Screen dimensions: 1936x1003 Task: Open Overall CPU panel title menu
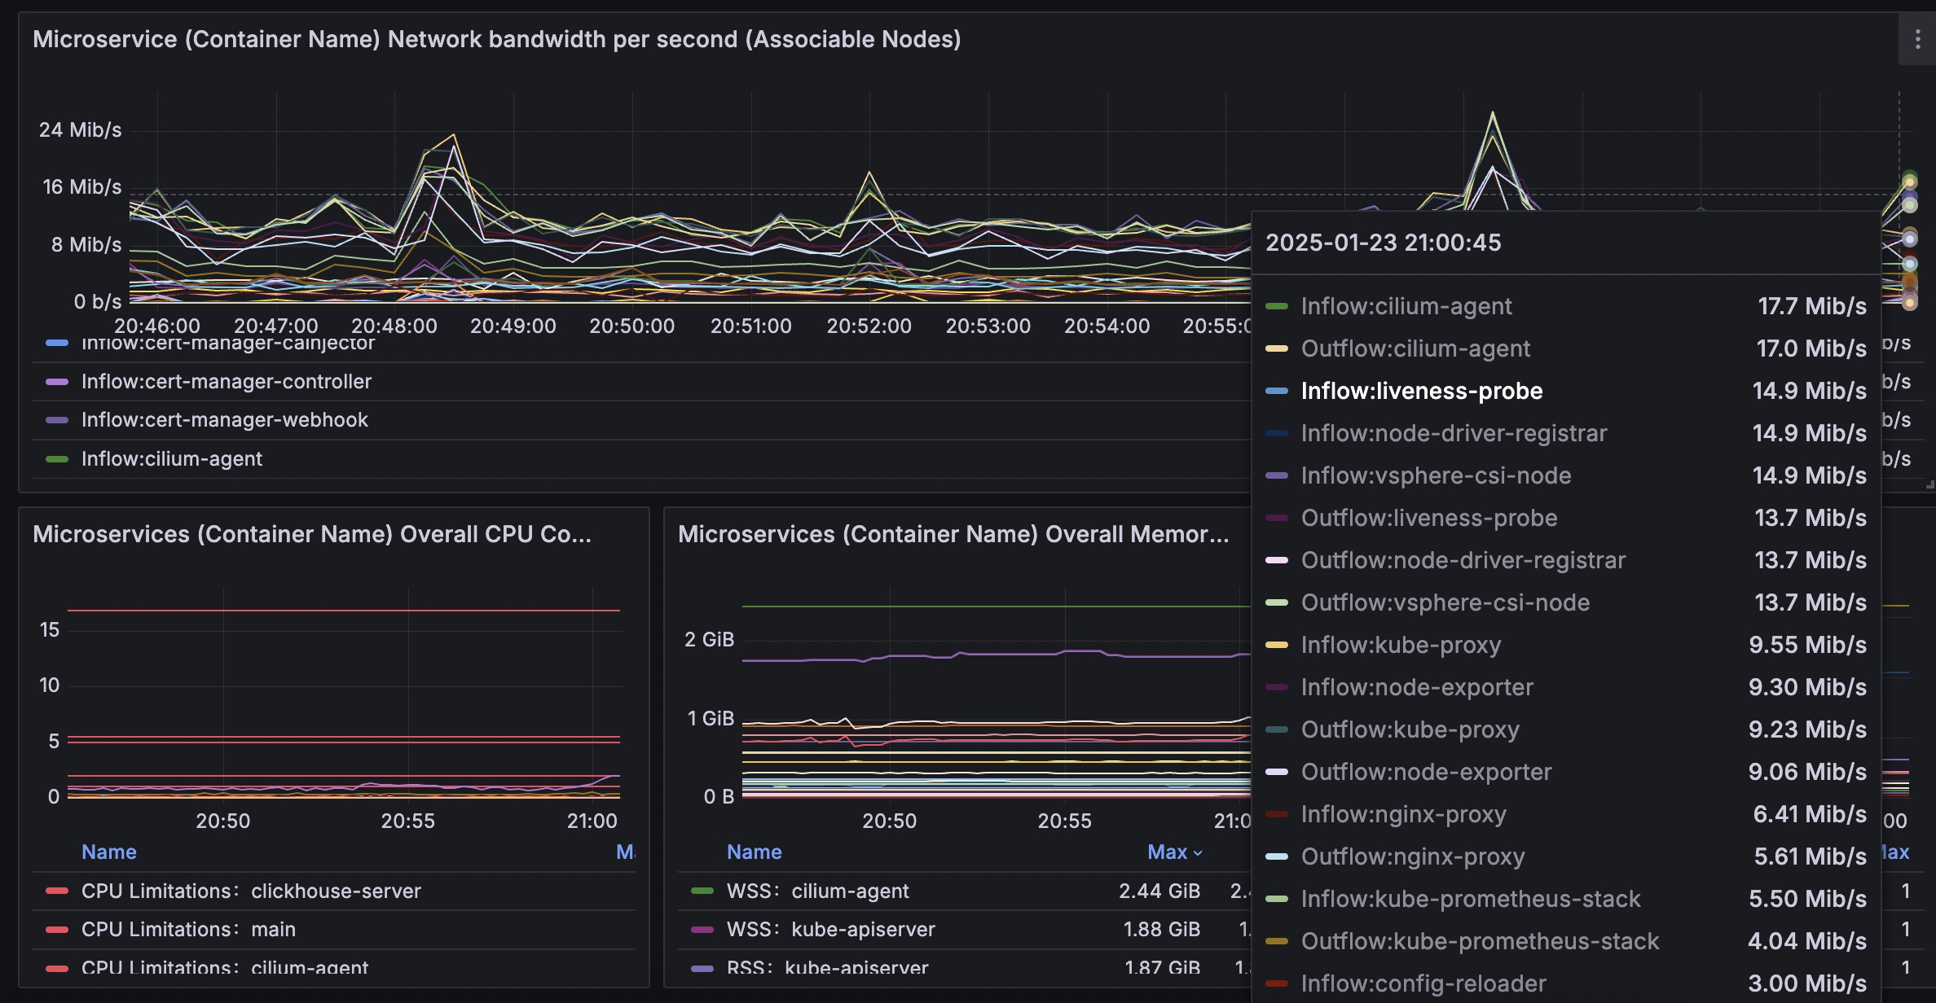311,534
